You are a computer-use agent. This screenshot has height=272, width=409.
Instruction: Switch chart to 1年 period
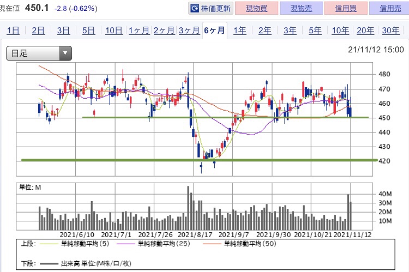[x=239, y=31]
